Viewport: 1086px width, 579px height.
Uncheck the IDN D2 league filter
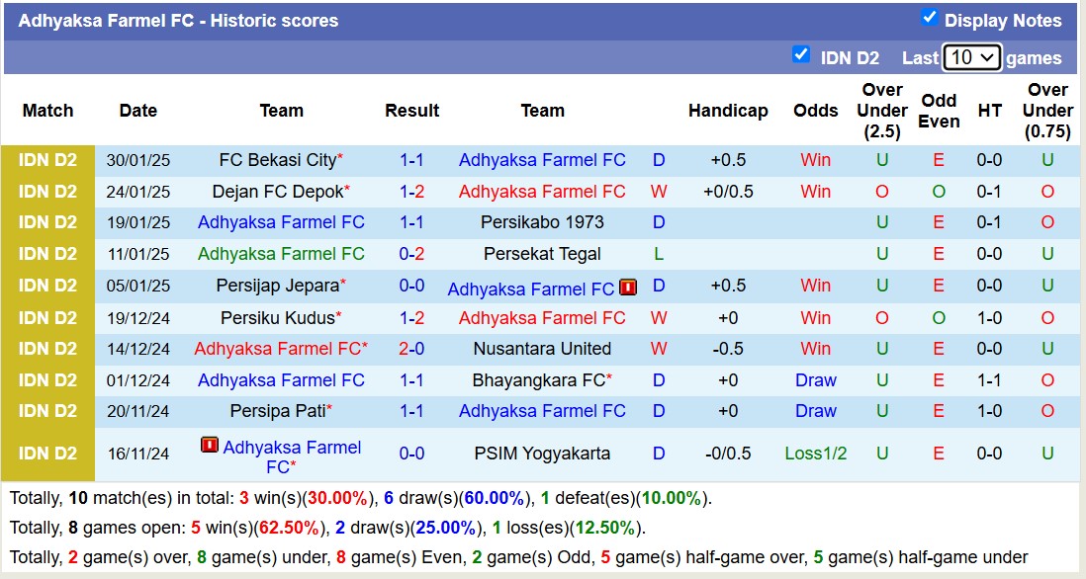(801, 55)
